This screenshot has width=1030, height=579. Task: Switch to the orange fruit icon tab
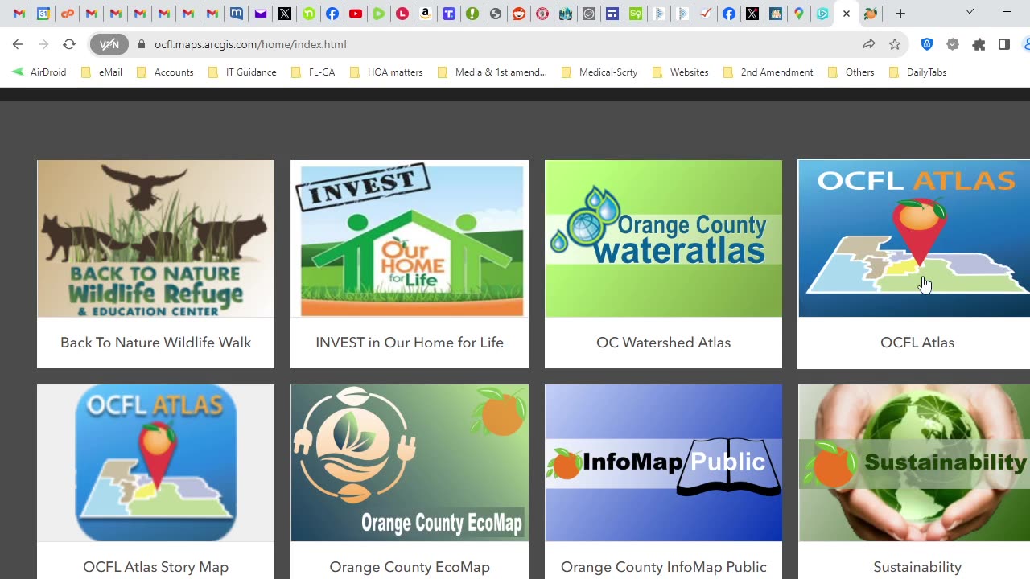pos(871,14)
